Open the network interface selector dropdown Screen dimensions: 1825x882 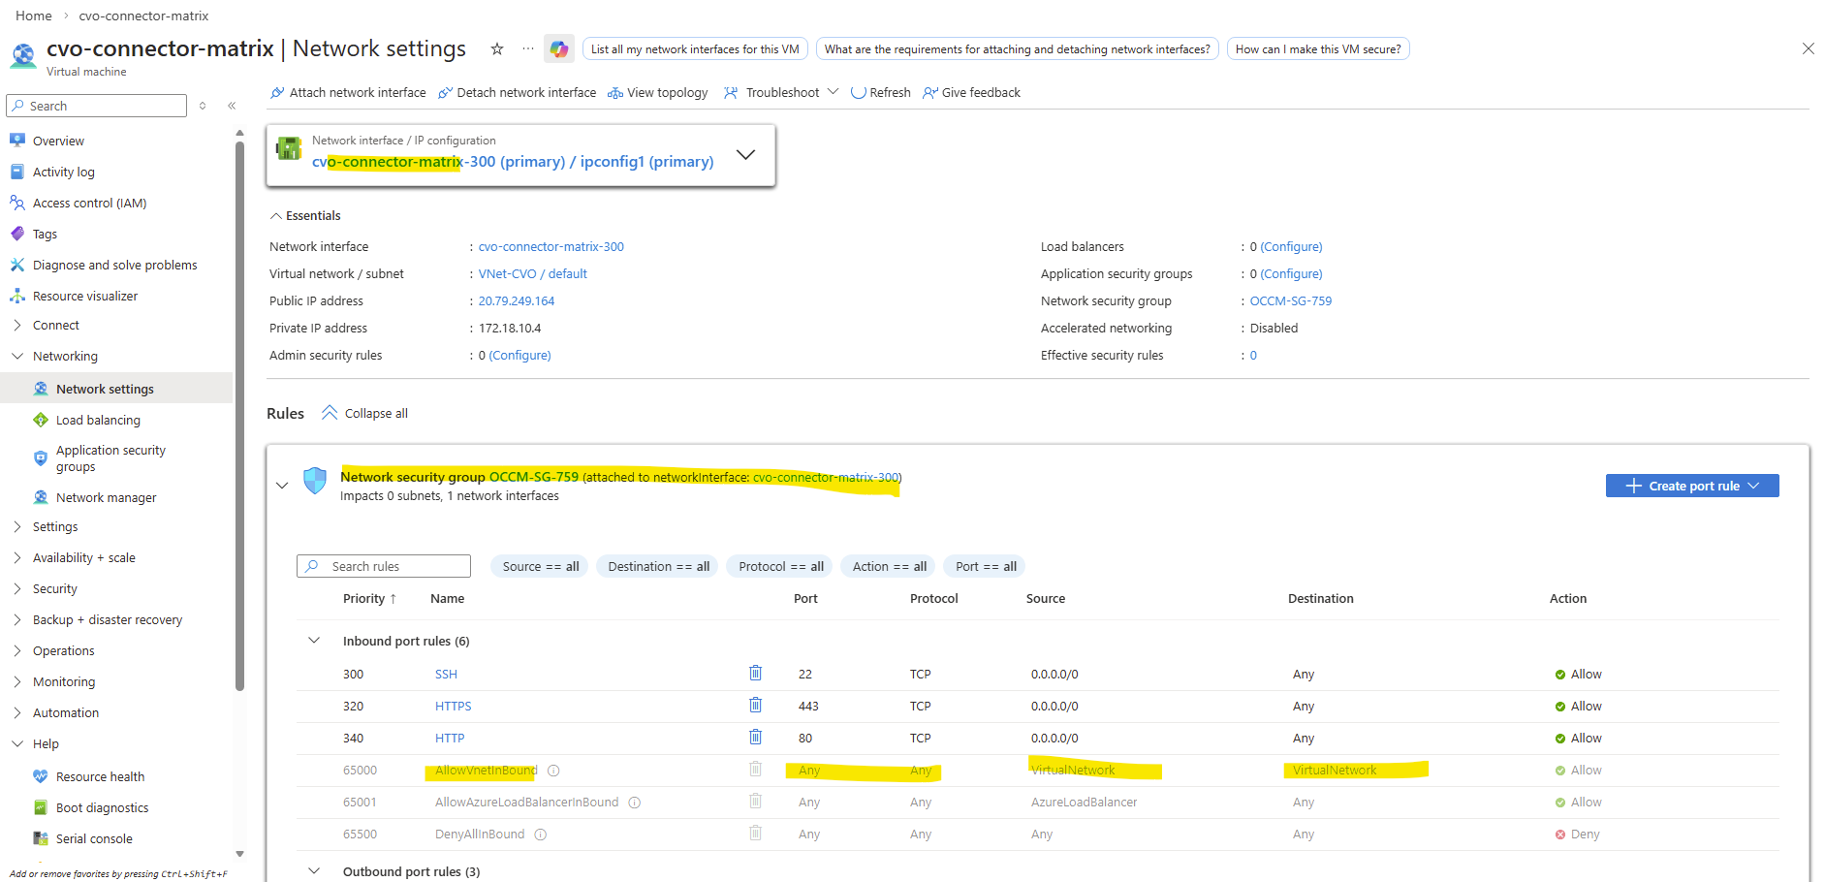tap(745, 155)
